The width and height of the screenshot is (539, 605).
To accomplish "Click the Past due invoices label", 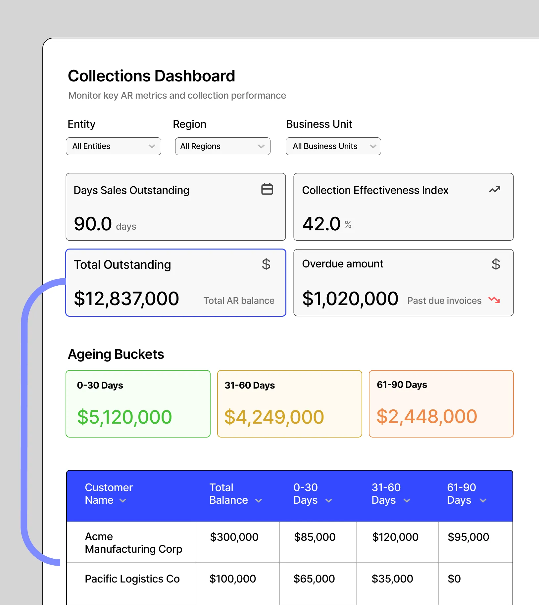I will [x=444, y=301].
